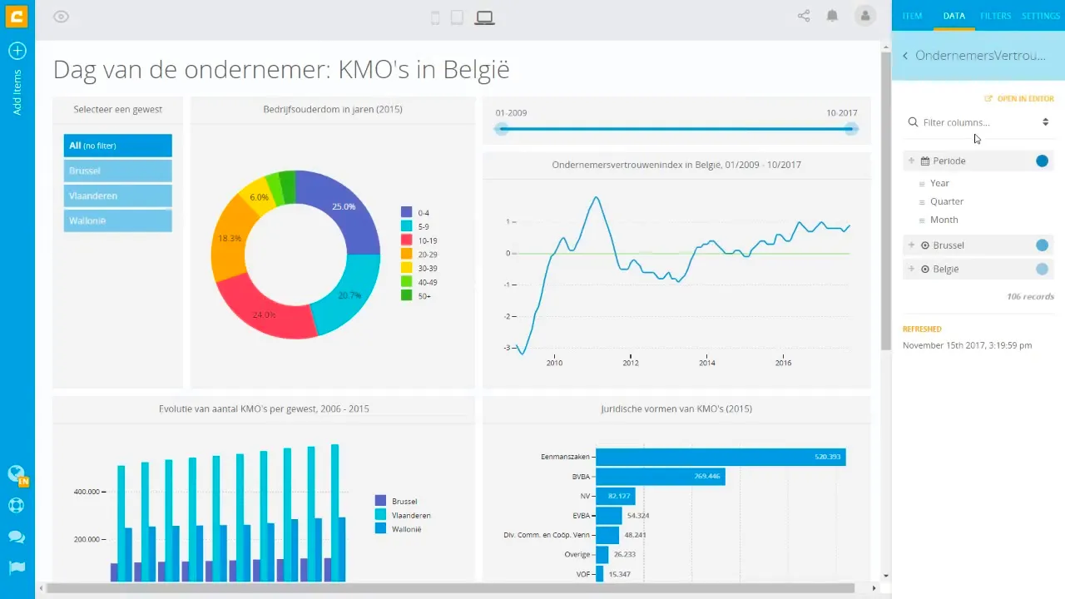The height and width of the screenshot is (599, 1065).
Task: Open the FILTERS tab
Action: click(996, 16)
